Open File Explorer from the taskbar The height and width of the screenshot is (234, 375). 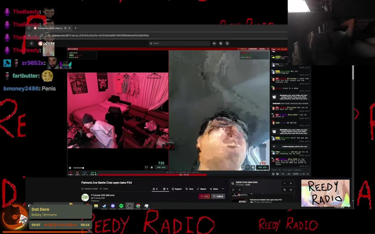tap(96, 206)
